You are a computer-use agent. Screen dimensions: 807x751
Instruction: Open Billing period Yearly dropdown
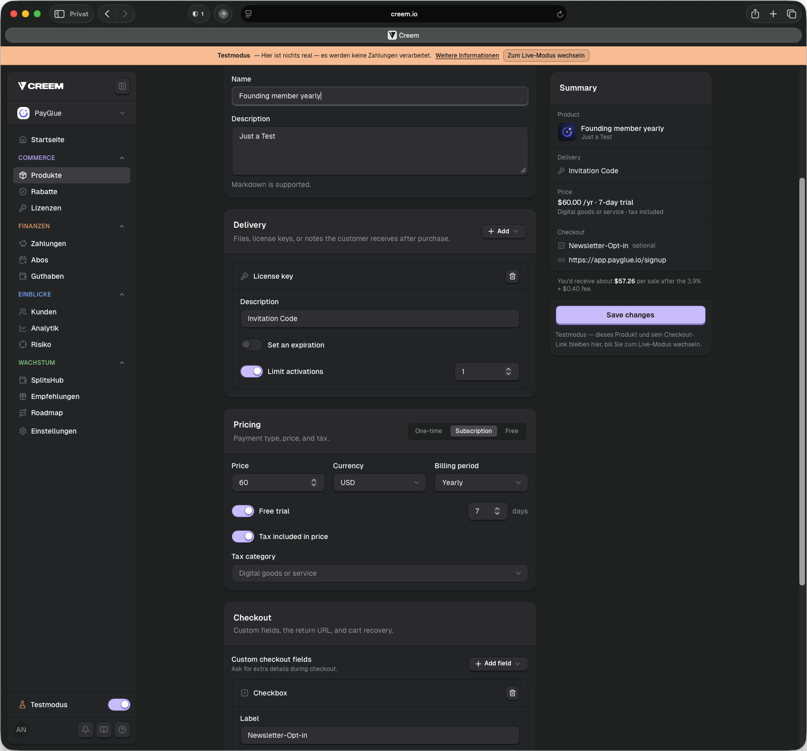[x=481, y=482]
